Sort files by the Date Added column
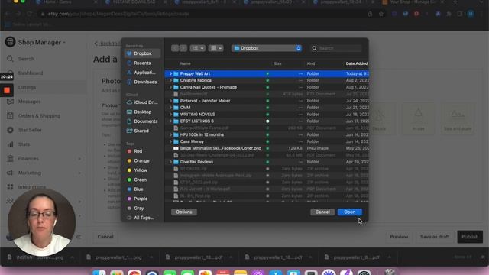489x275 pixels. coord(357,63)
